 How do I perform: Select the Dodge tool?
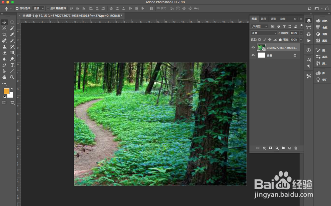[12, 59]
